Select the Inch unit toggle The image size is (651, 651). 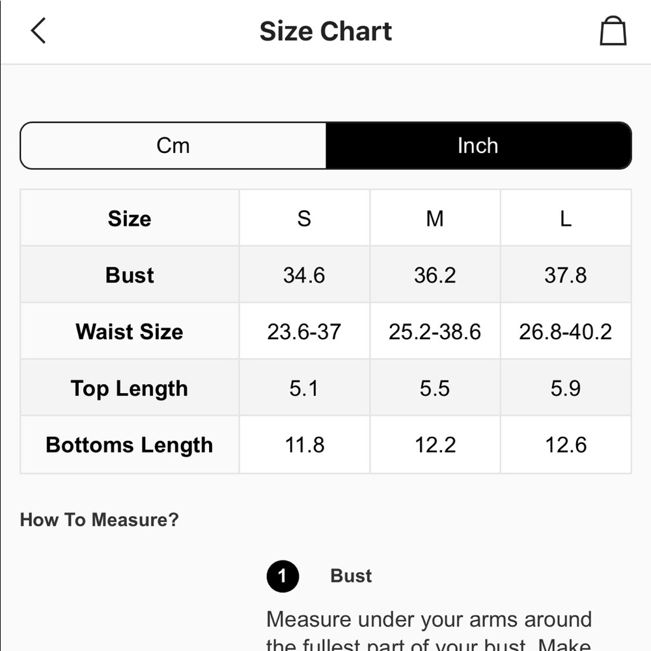coord(478,146)
